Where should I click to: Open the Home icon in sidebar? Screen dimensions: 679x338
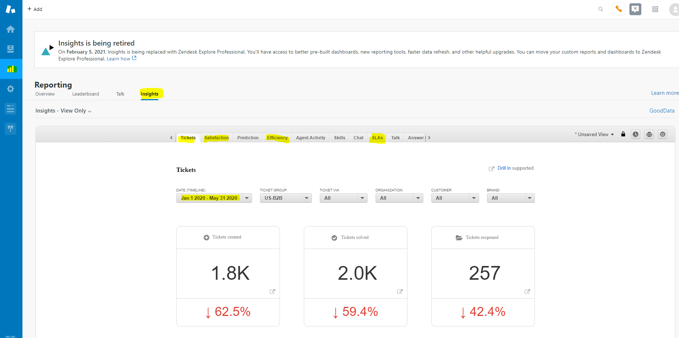click(x=11, y=29)
